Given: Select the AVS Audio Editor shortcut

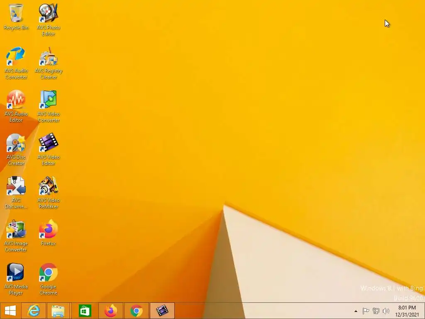Looking at the screenshot, I should tap(16, 106).
